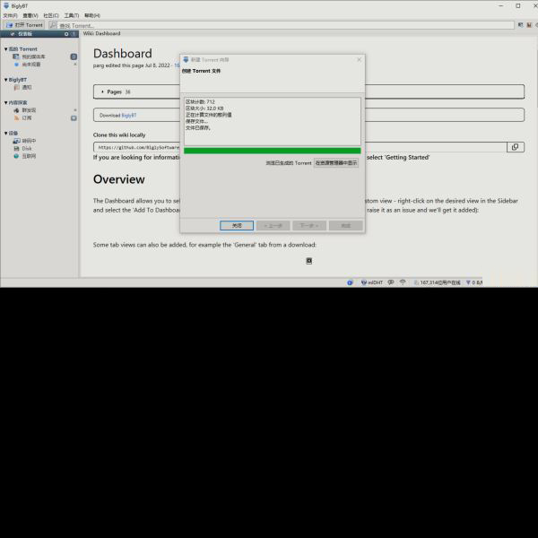Open the Tools (工具) menu
The width and height of the screenshot is (538, 538).
pos(72,15)
